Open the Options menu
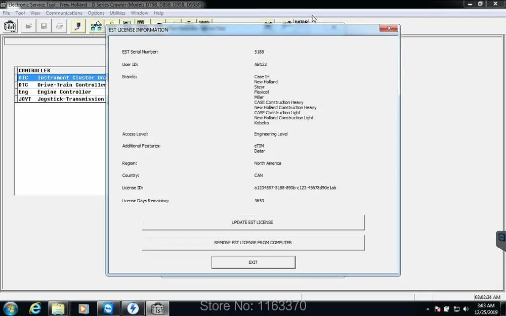 click(96, 13)
